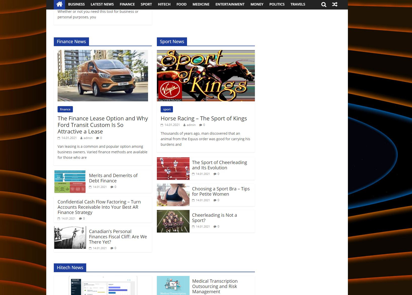This screenshot has height=295, width=412.
Task: Click the random post shuffle icon
Action: coord(335,5)
